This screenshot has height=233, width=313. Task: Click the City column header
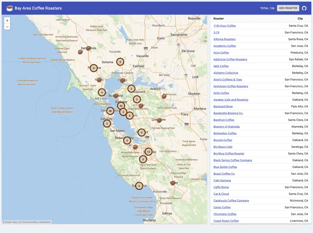300,19
